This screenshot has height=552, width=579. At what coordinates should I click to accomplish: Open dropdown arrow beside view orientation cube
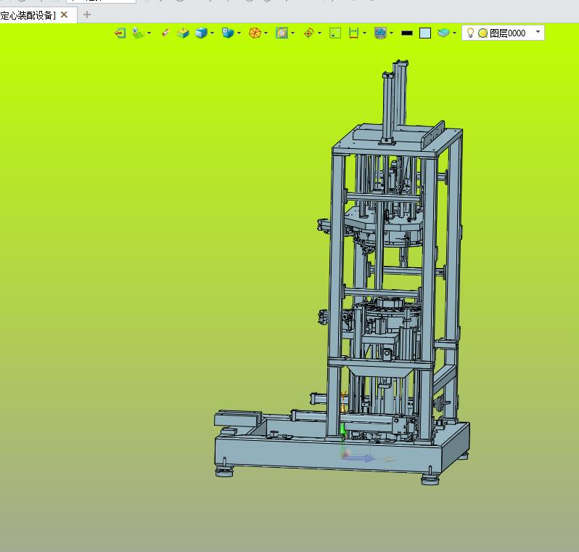click(x=239, y=33)
